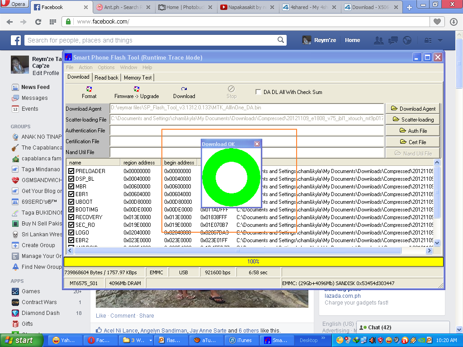Close the Download OK popup
Image resolution: width=463 pixels, height=347 pixels.
click(257, 144)
